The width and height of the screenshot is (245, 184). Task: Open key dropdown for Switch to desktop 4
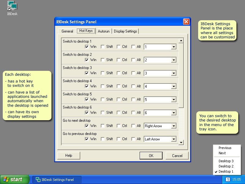pos(174,86)
